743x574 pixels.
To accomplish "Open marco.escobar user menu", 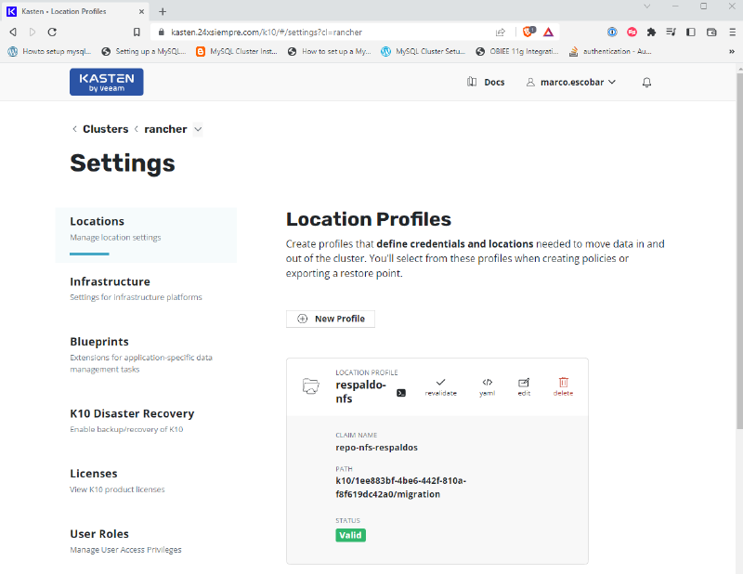I will pos(571,82).
